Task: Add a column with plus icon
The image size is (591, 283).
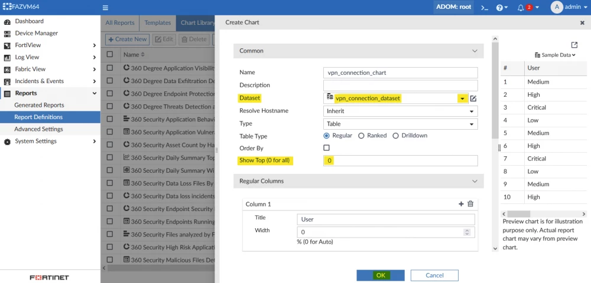Action: coord(461,203)
